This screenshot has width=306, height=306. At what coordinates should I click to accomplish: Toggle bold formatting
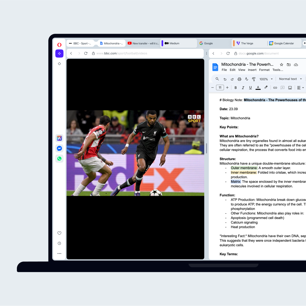click(236, 87)
